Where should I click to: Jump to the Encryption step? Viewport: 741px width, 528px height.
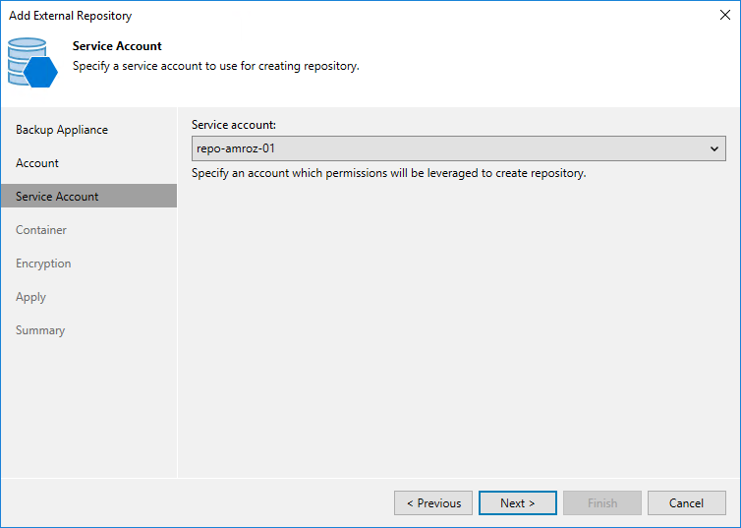tap(43, 264)
